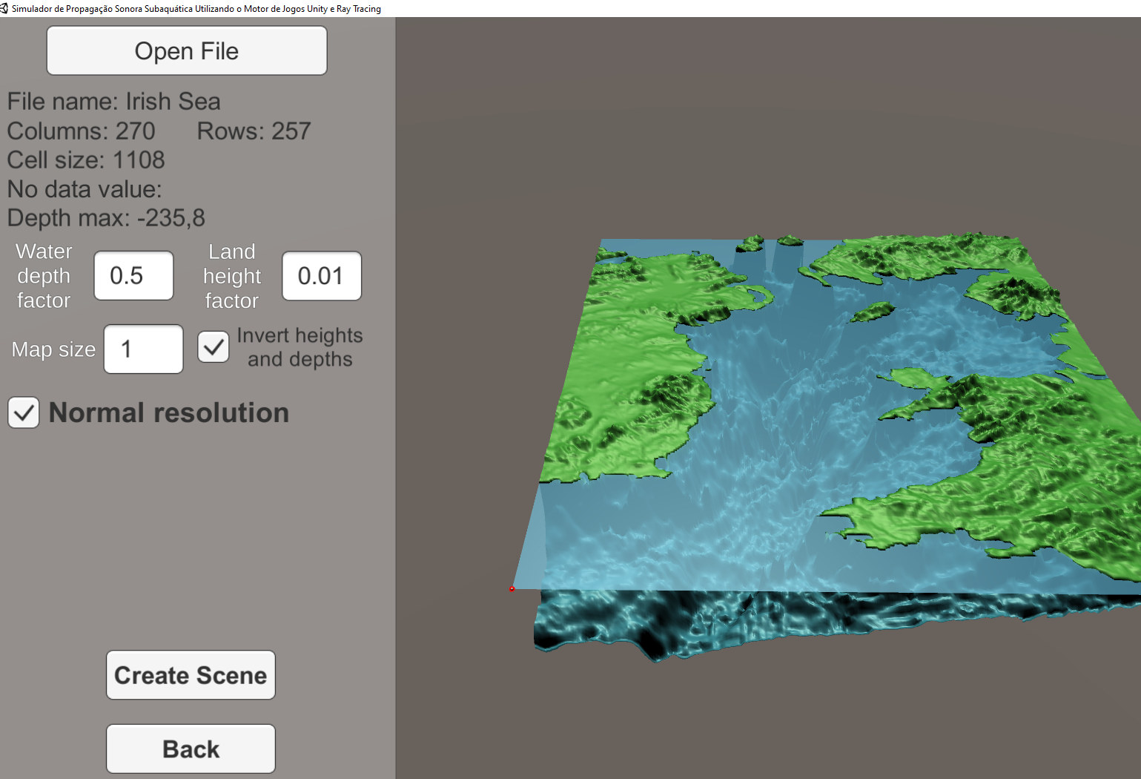Enable the Invert heights and depths checkbox
This screenshot has width=1141, height=779.
point(214,346)
